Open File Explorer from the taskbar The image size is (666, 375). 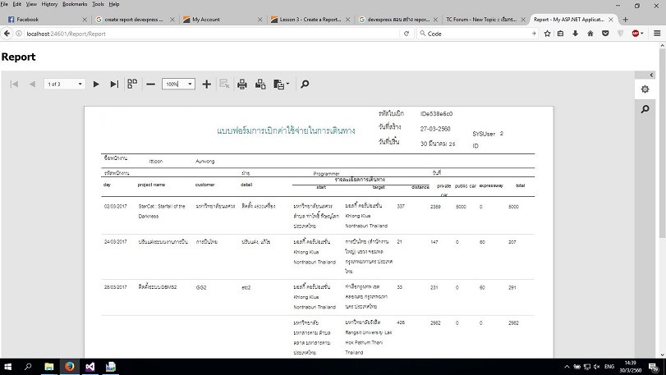coord(48,367)
